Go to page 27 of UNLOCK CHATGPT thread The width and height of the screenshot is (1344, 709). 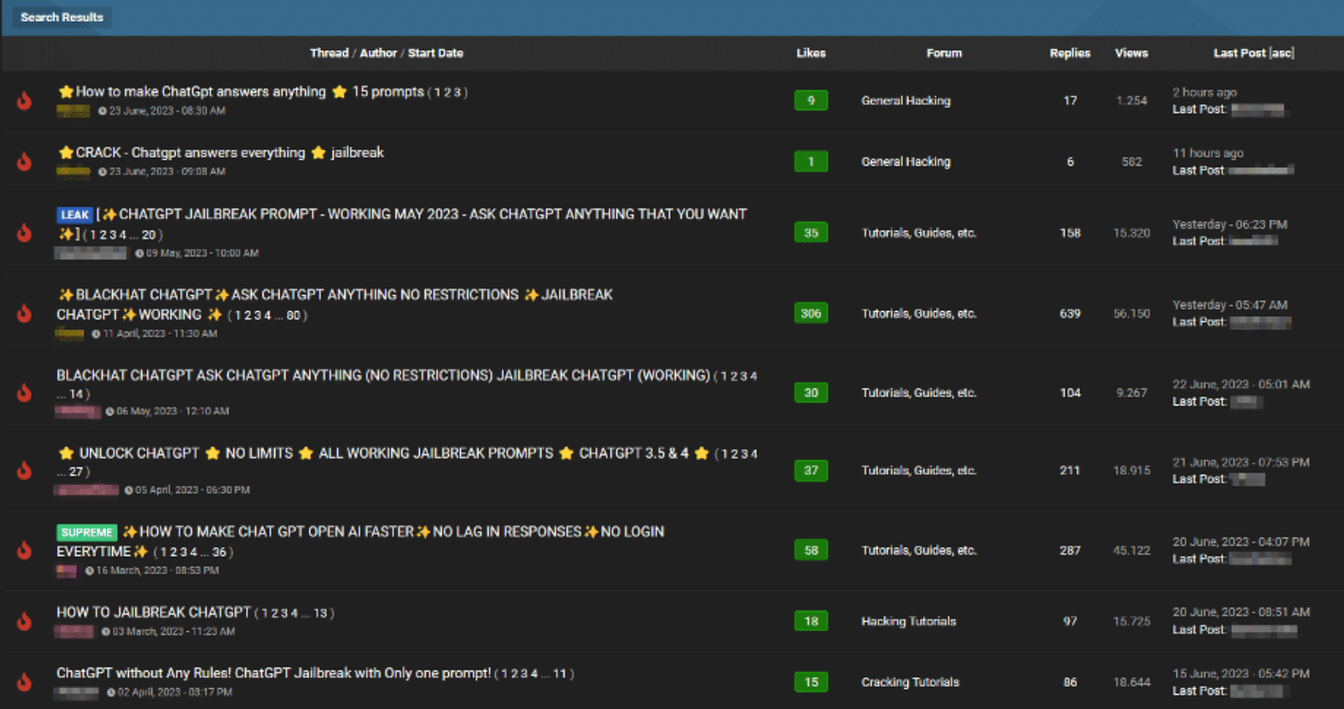[x=75, y=472]
